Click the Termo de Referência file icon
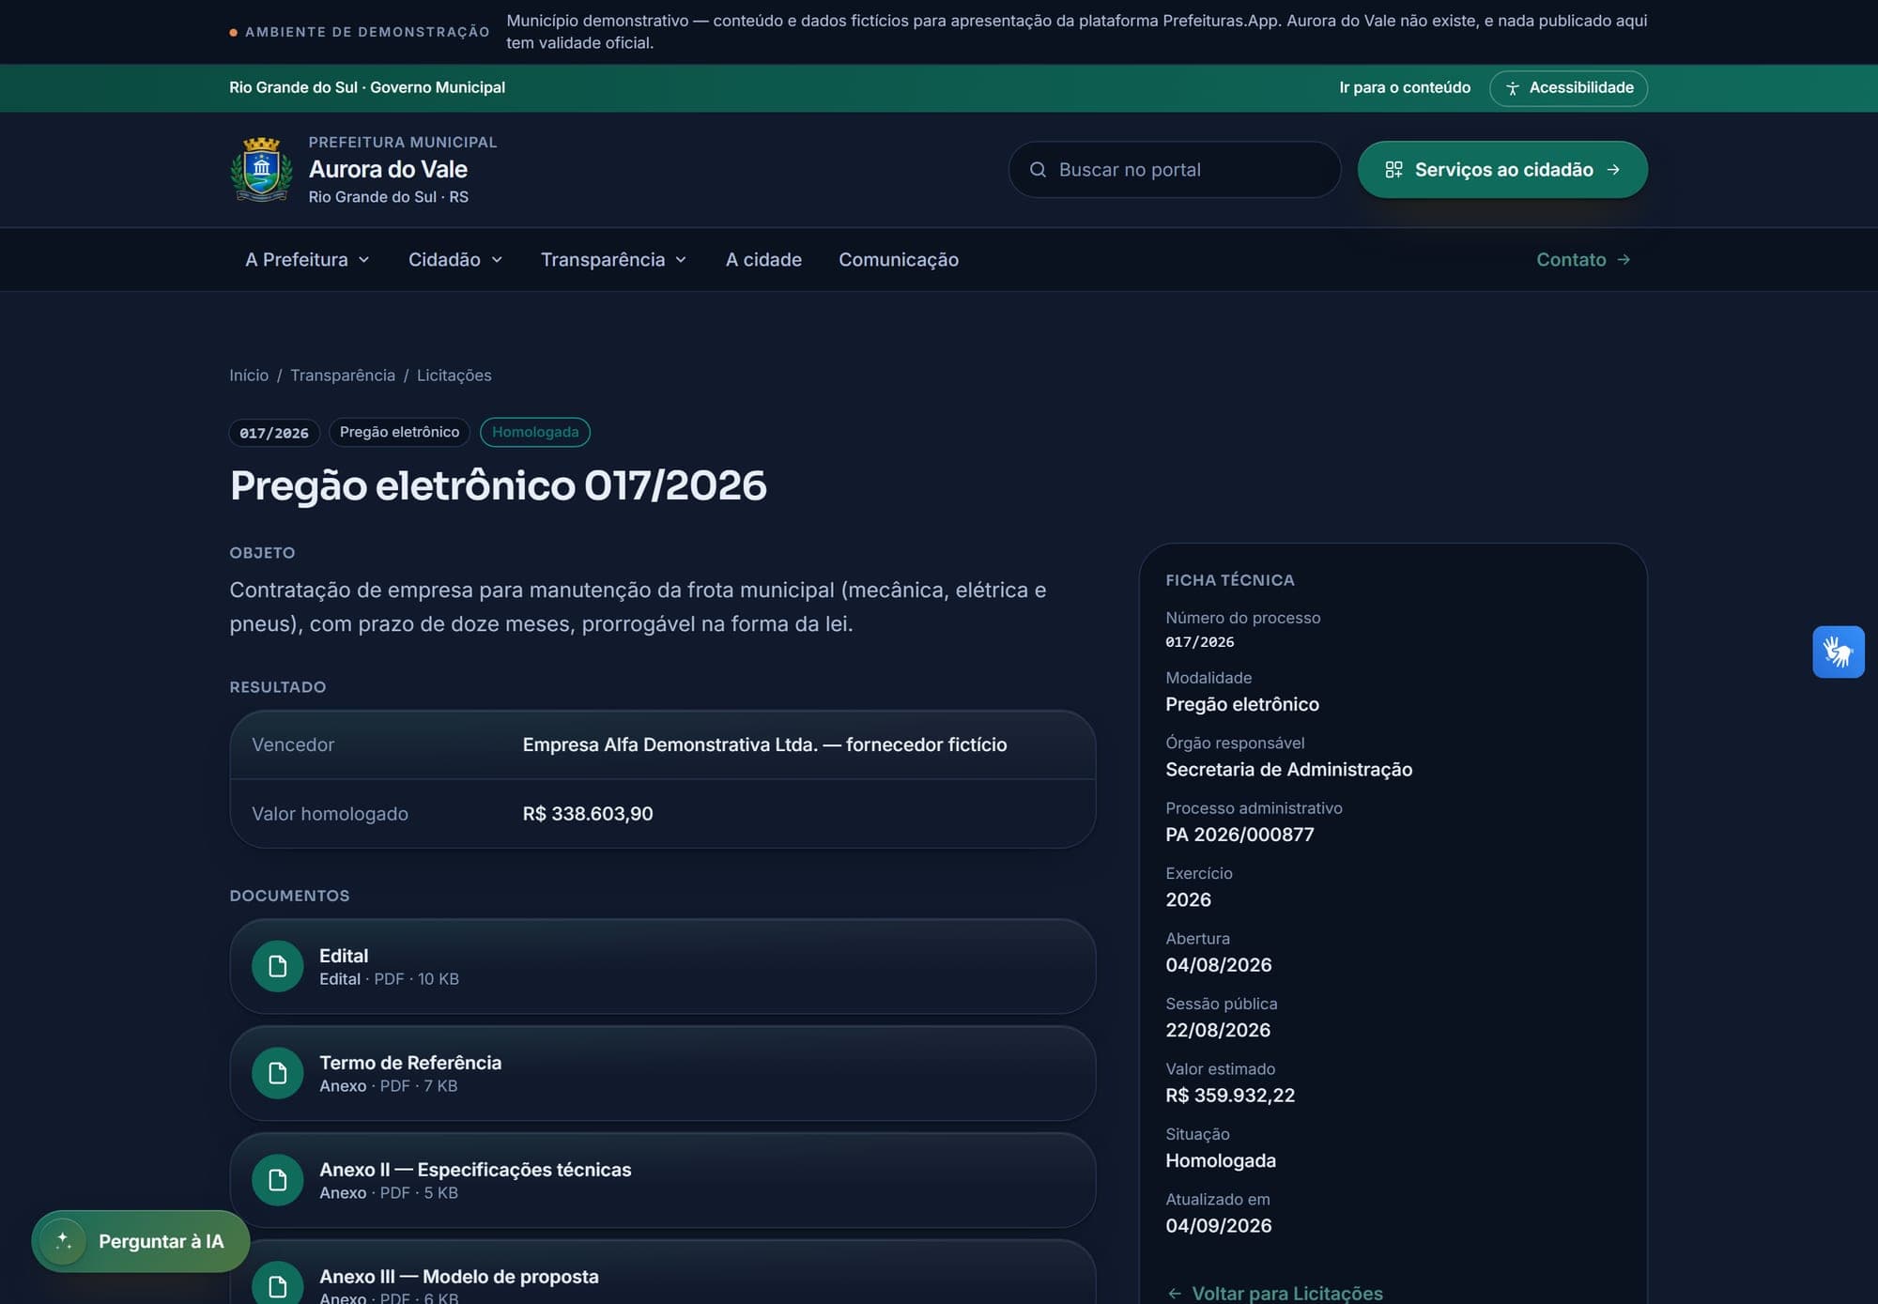The width and height of the screenshot is (1878, 1304). click(x=277, y=1073)
